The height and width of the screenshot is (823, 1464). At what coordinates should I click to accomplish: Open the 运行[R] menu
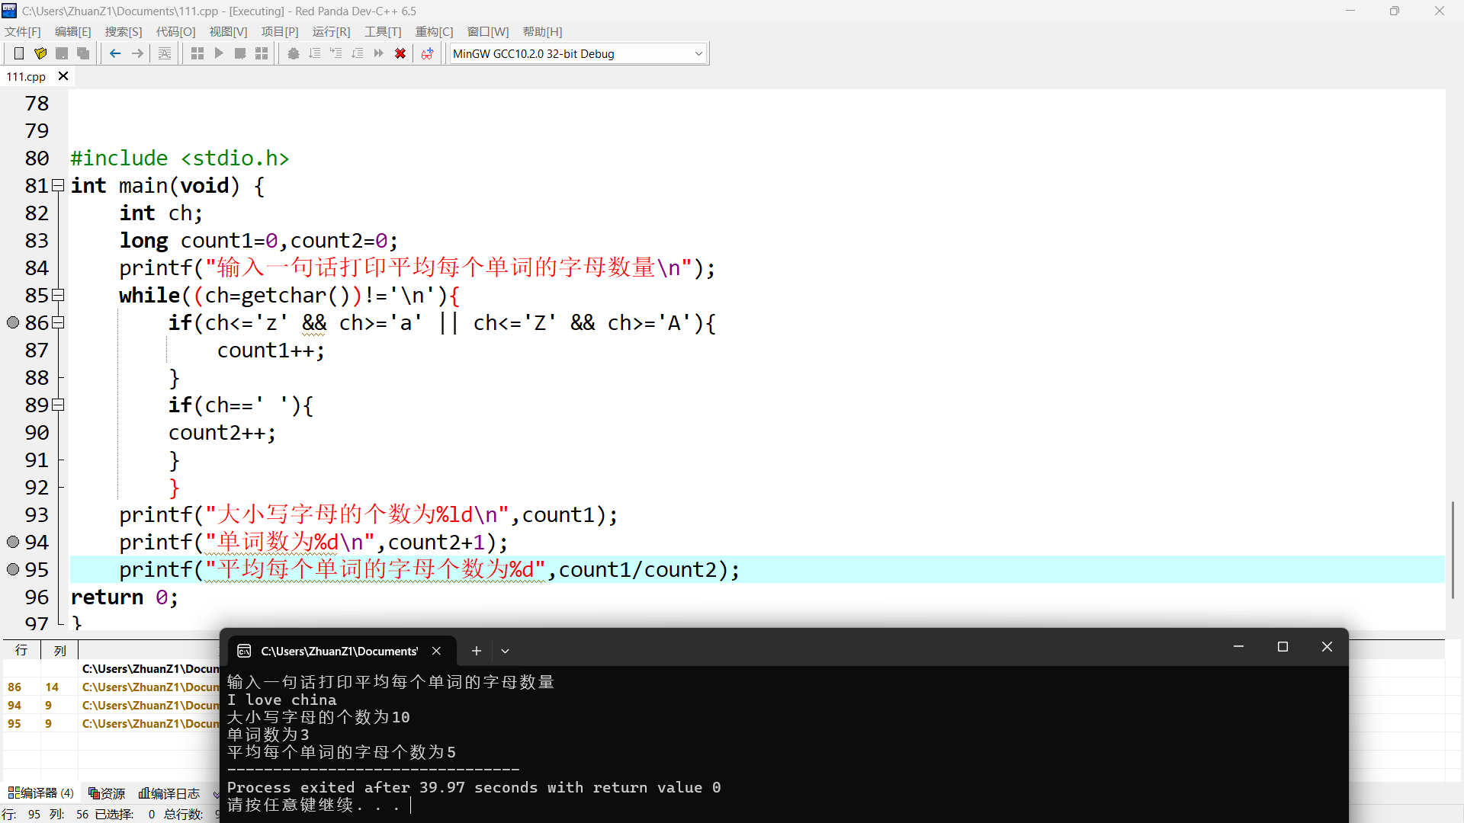coord(331,31)
